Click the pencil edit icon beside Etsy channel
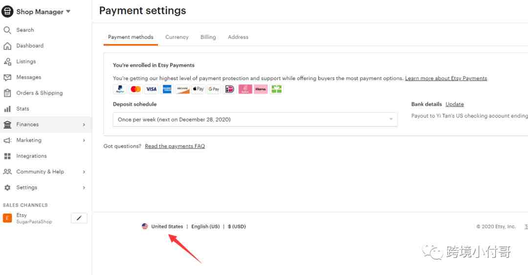528x275 pixels. [79, 218]
